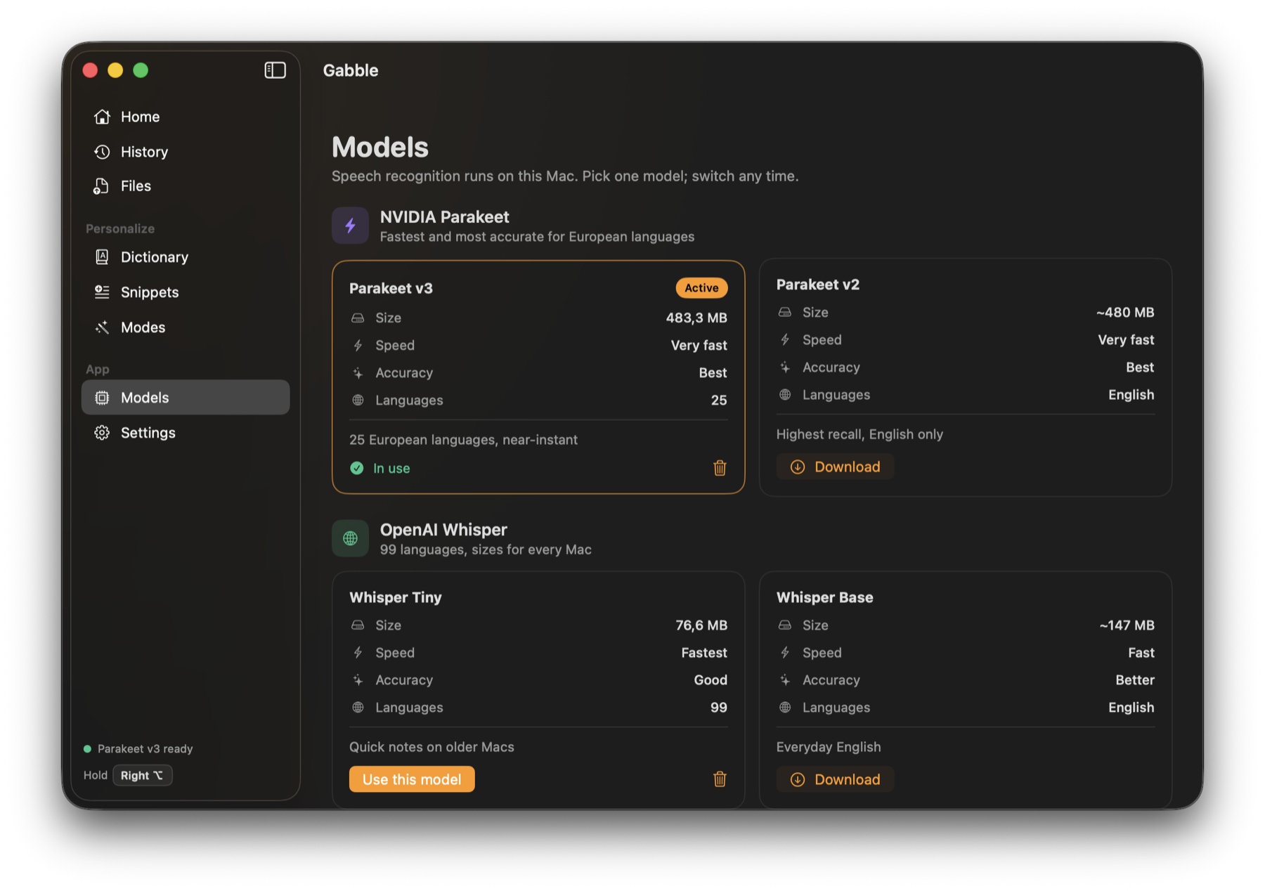Select the Models chip icon

pos(102,398)
